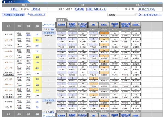164x117 pixels.
Task: Select ANA 1702 旅割28 seat at ¥10,000
Action: click(x=104, y=33)
